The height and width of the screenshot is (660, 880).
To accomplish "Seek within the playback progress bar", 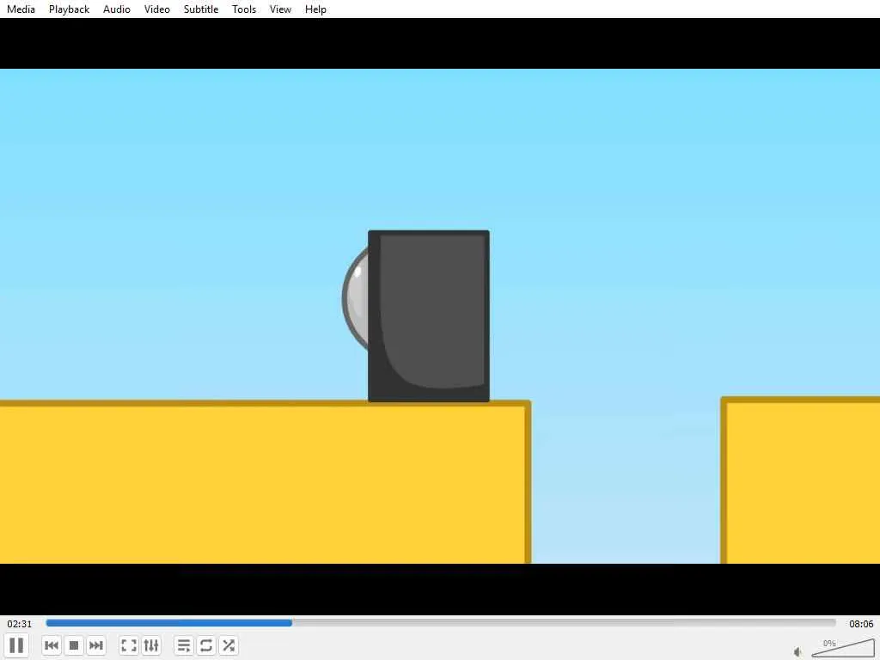I will tap(441, 623).
